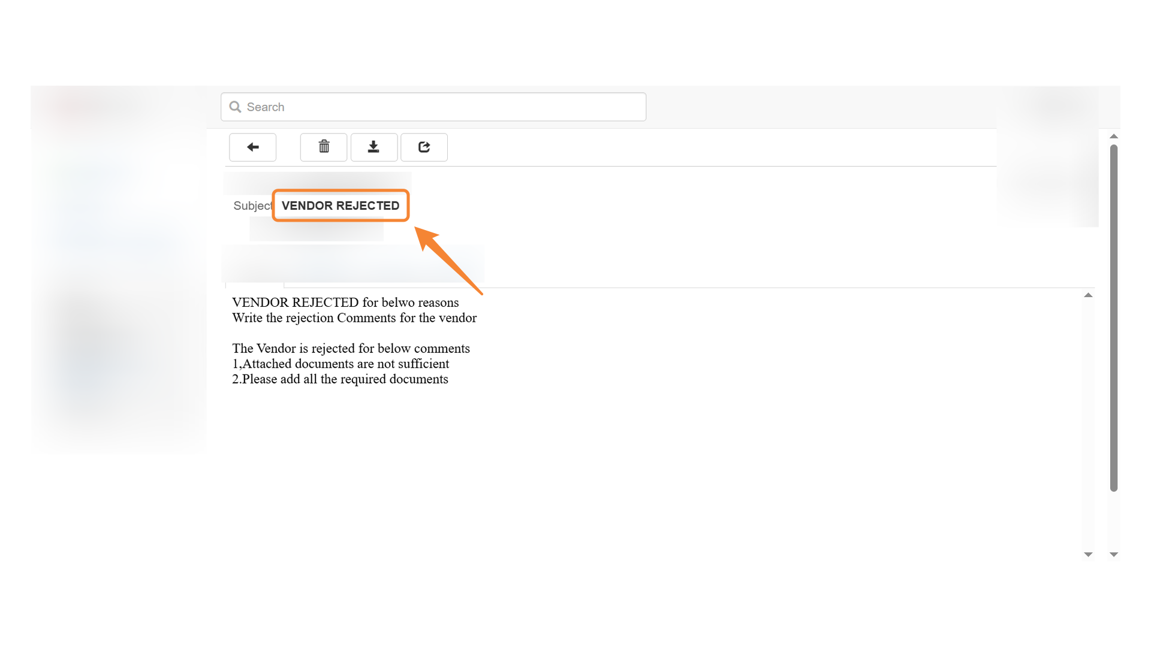Image resolution: width=1151 pixels, height=647 pixels.
Task: Click the up arrow on the message pane scrollbar
Action: point(1087,294)
